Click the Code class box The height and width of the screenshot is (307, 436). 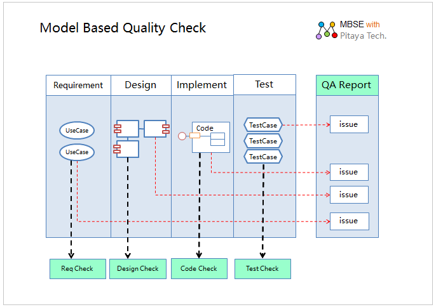point(211,137)
